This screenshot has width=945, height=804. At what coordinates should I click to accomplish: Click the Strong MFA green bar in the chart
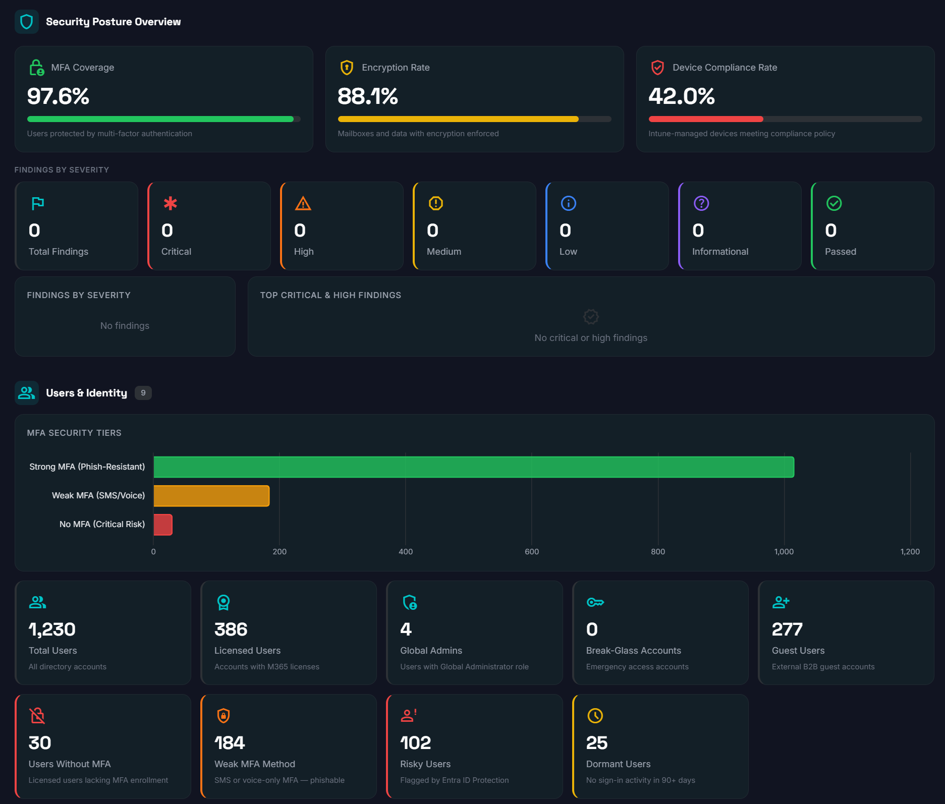pyautogui.click(x=473, y=467)
